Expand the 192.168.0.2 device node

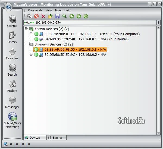(31, 54)
